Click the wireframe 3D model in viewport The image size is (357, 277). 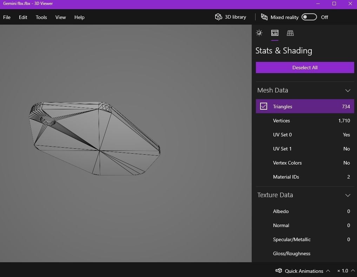click(95, 138)
